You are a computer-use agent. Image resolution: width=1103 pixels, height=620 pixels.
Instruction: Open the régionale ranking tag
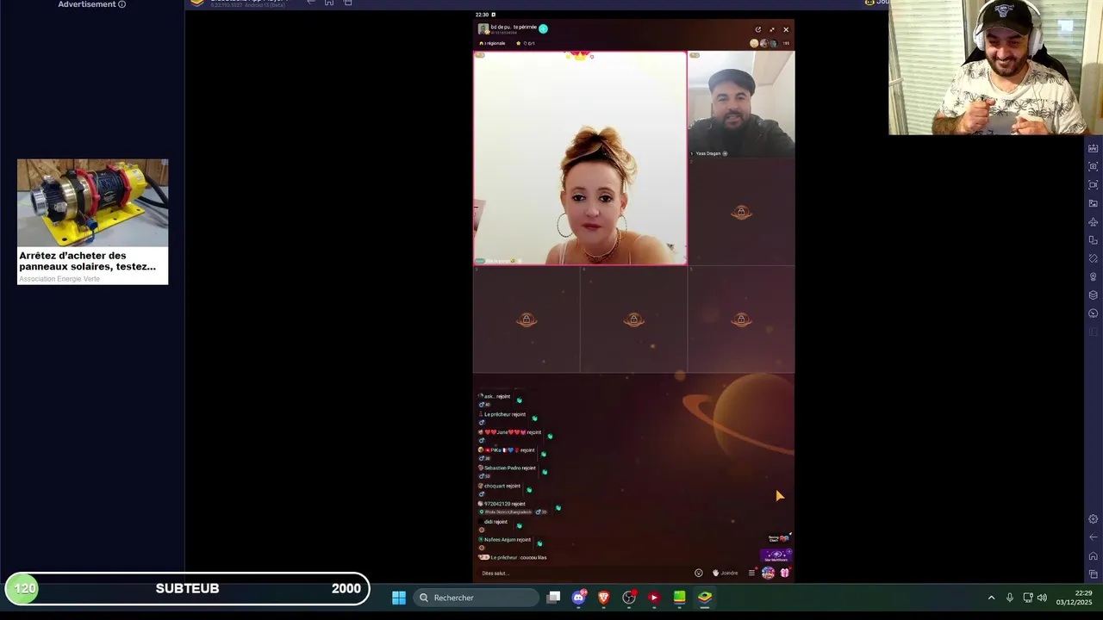(x=492, y=43)
